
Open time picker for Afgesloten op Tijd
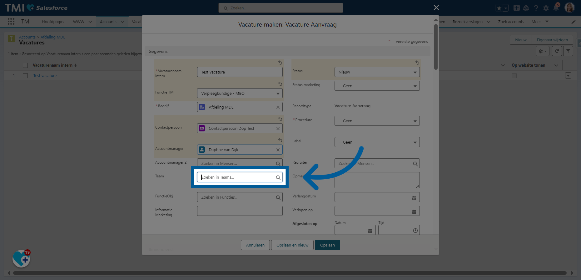point(415,231)
